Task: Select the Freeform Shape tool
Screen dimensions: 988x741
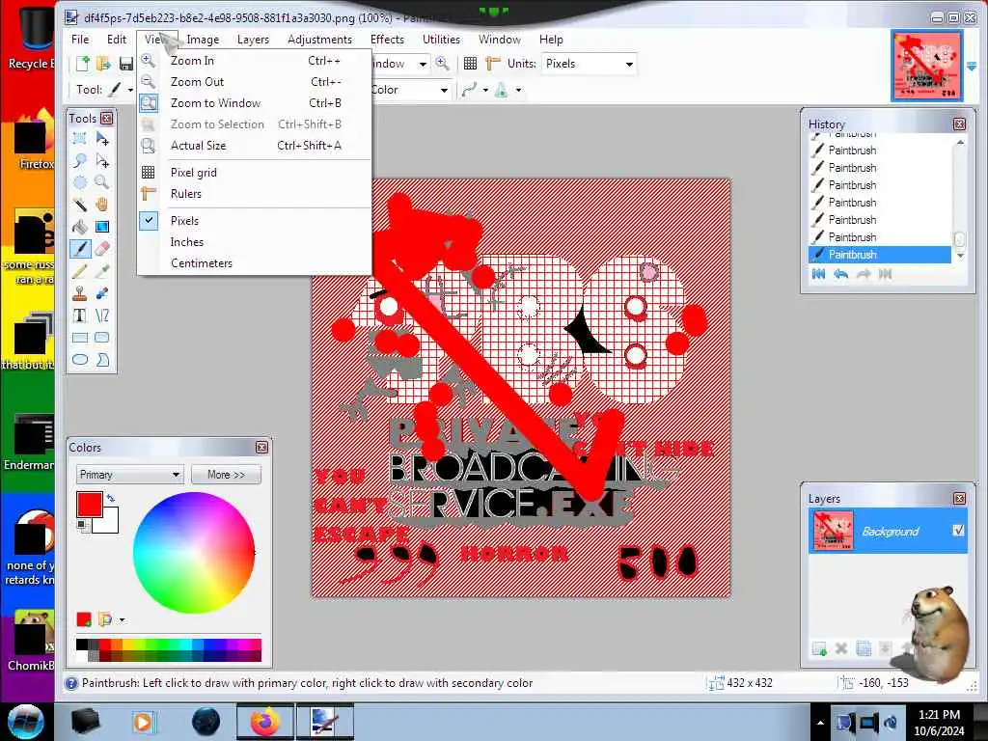Action: point(102,360)
